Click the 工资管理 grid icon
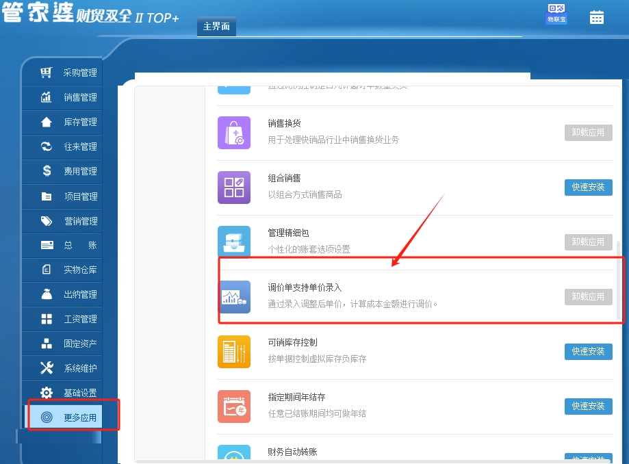Image resolution: width=629 pixels, height=464 pixels. coord(47,319)
